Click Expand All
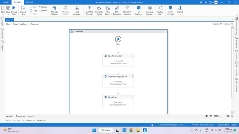 (x=218, y=24)
